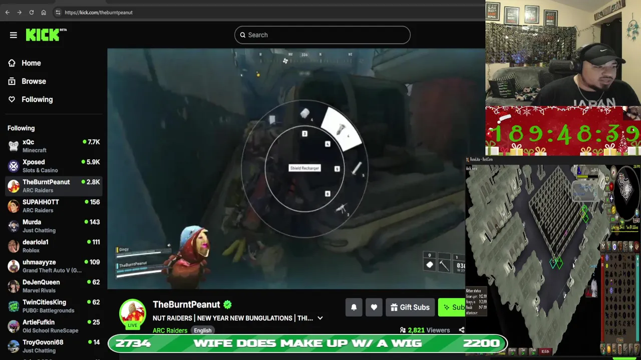Viewport: 641px width, 360px height.
Task: Click the Gift Subs button
Action: (x=410, y=307)
